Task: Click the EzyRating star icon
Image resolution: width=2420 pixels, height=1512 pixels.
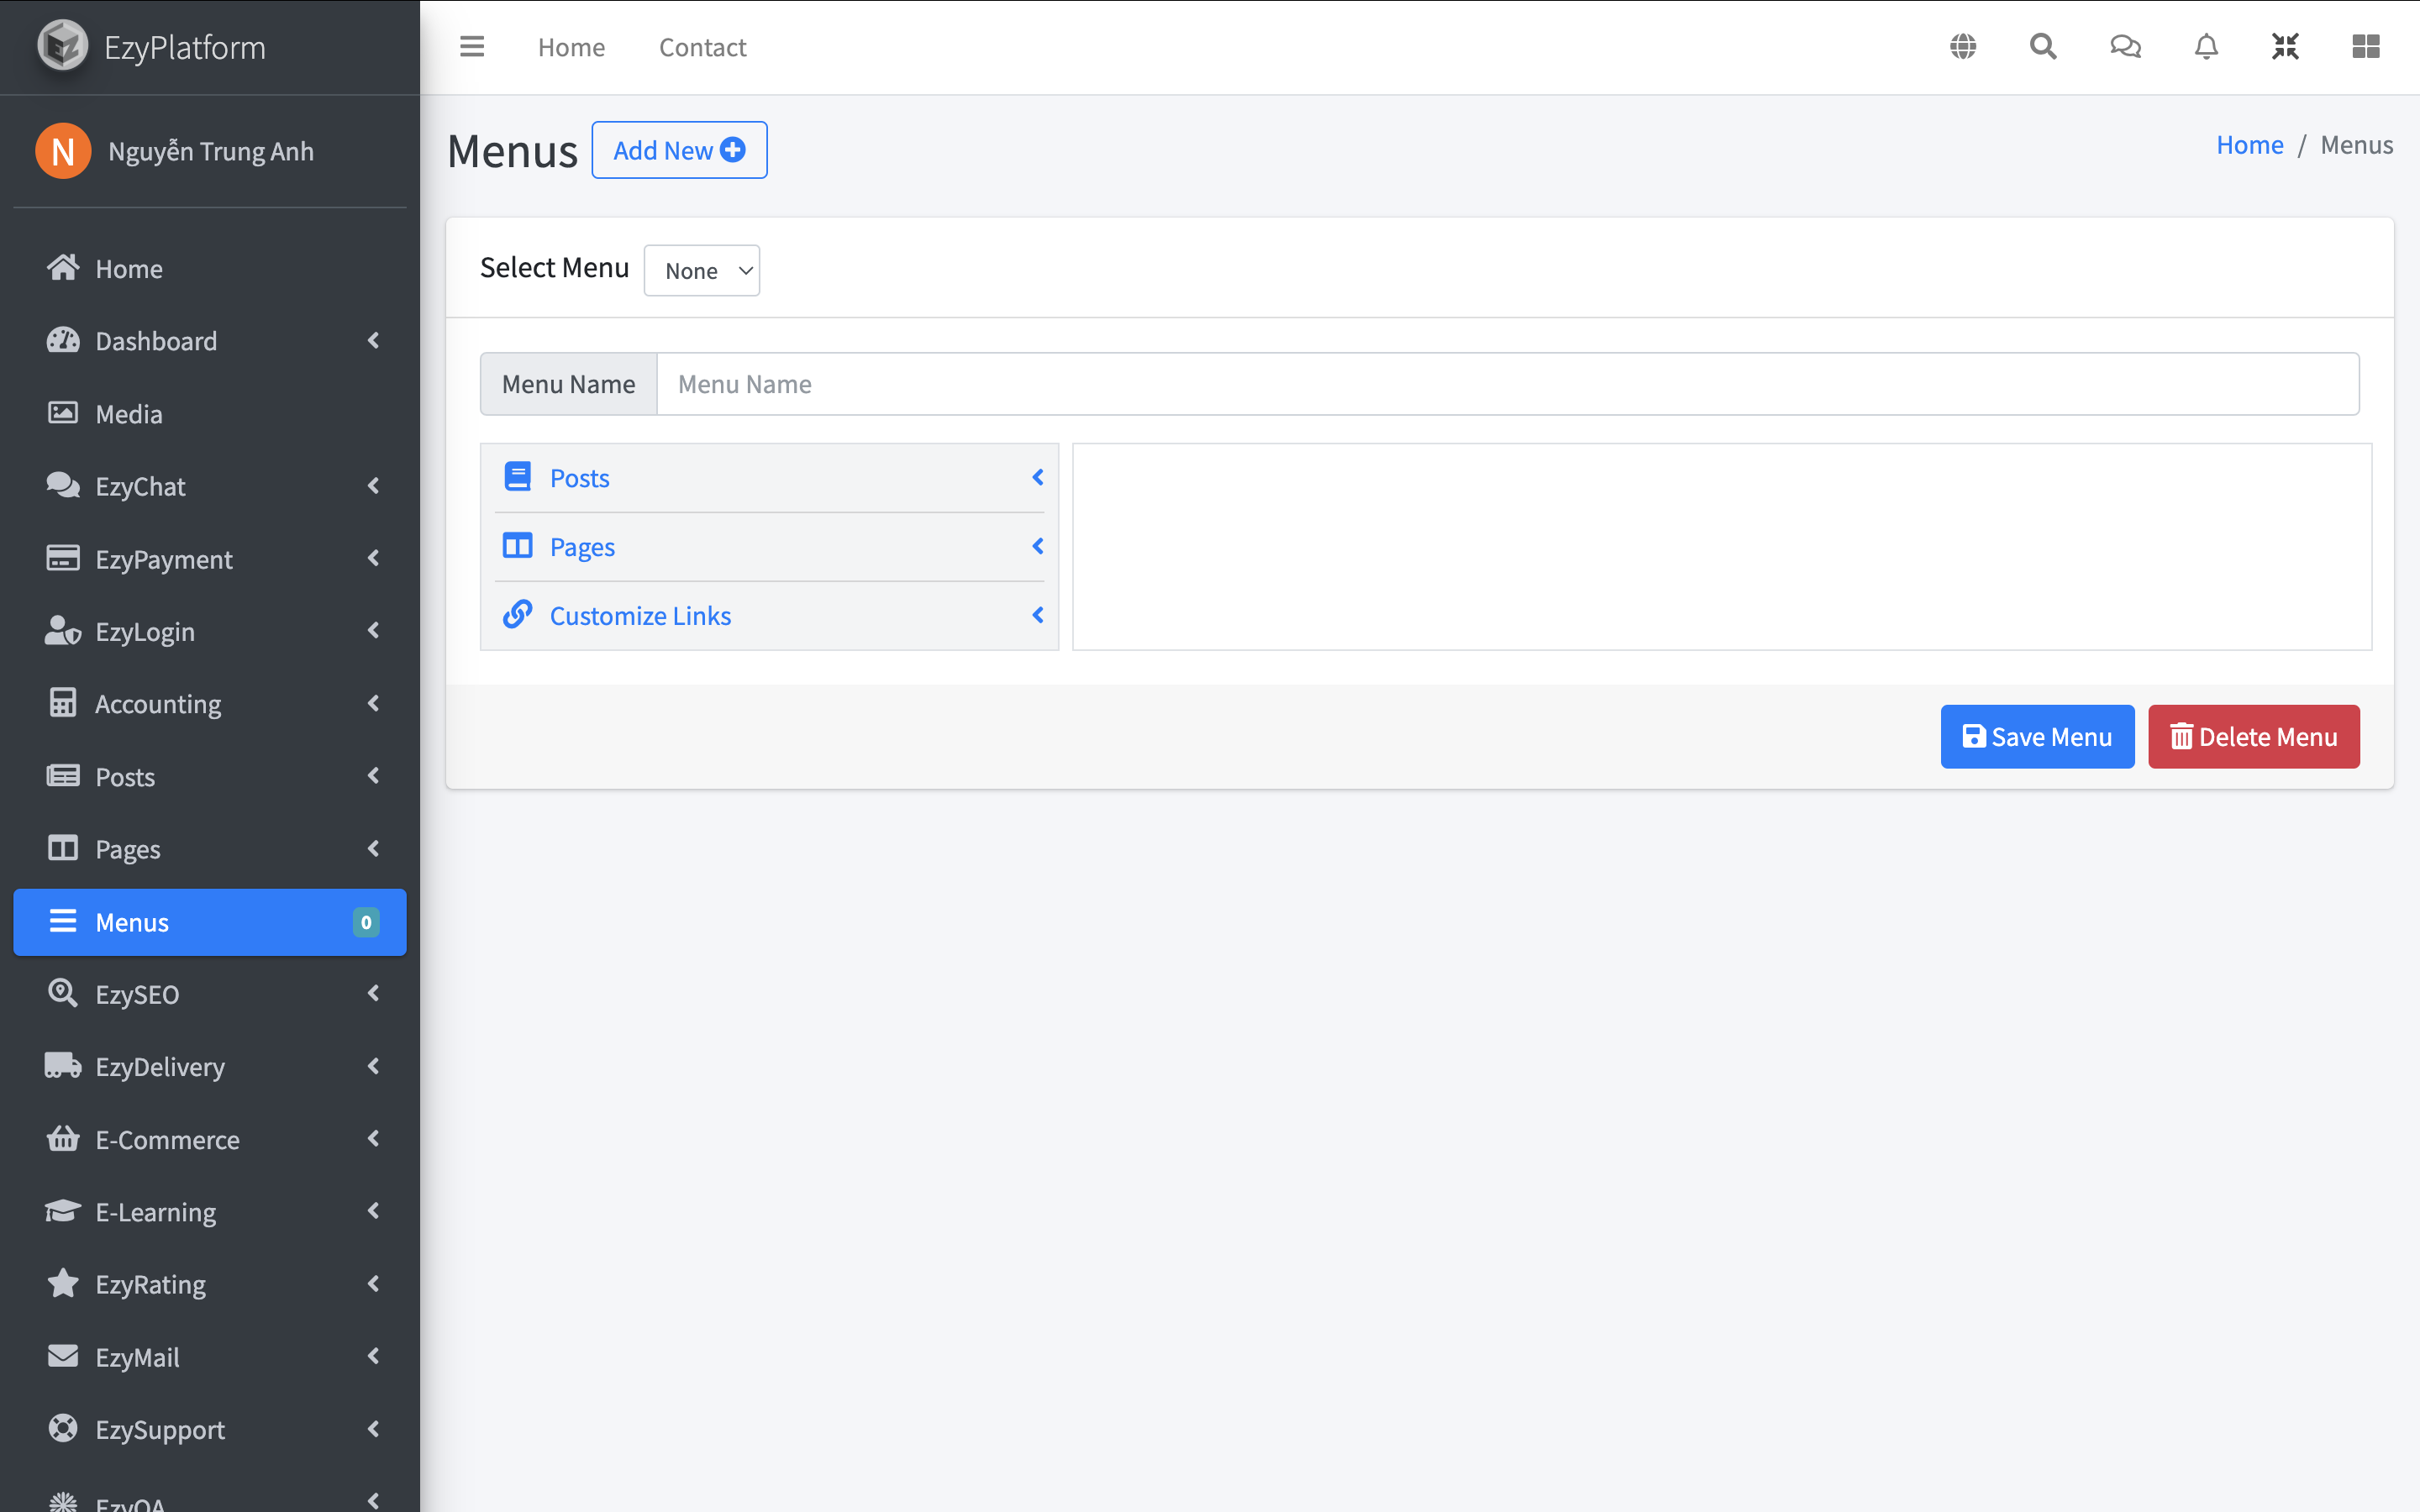Action: click(x=63, y=1283)
